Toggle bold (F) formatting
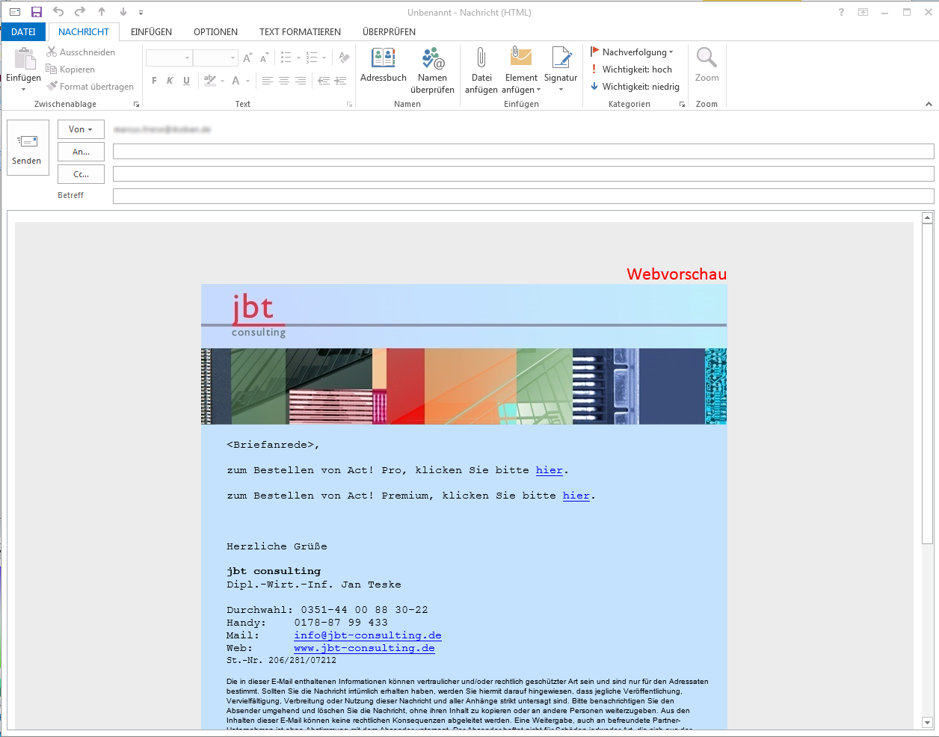This screenshot has height=737, width=939. tap(154, 81)
